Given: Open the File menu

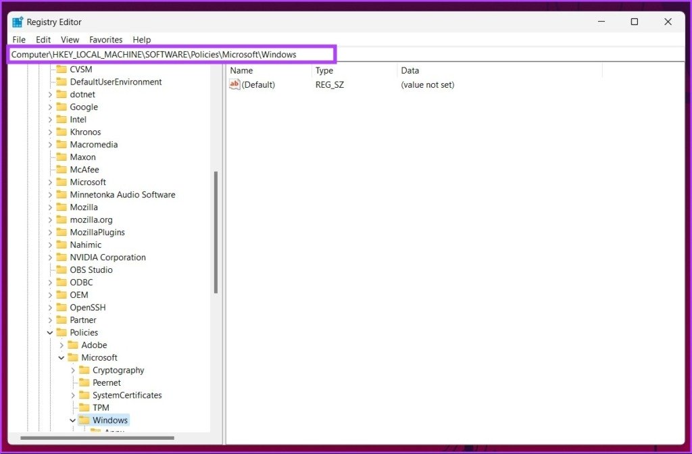Looking at the screenshot, I should click(x=19, y=40).
